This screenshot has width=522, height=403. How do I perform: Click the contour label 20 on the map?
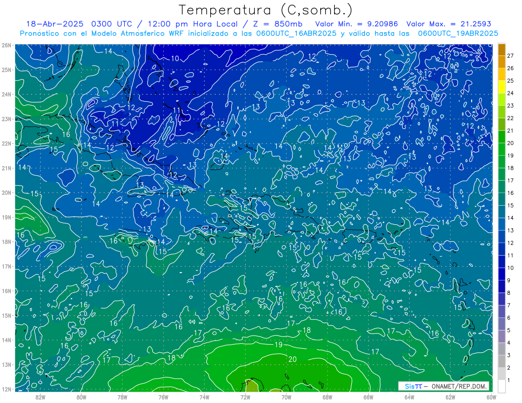coord(292,359)
